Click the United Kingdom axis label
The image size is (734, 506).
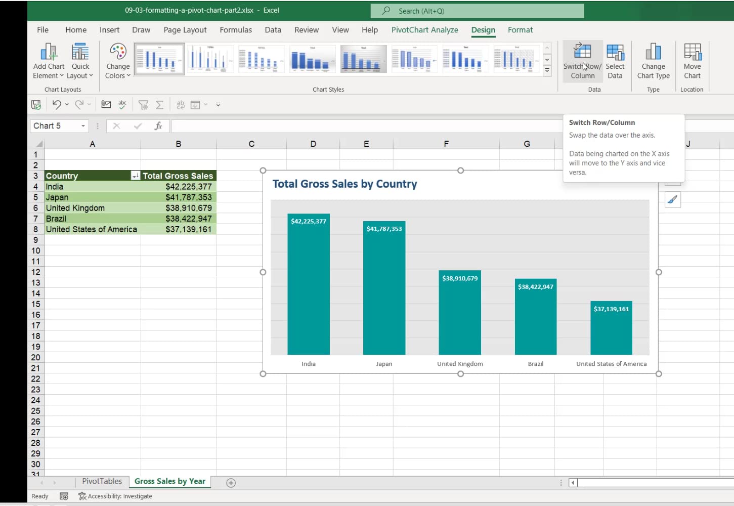coord(460,364)
